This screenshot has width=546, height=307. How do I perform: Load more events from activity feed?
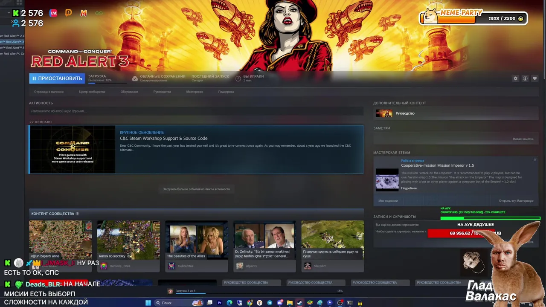[x=196, y=189]
